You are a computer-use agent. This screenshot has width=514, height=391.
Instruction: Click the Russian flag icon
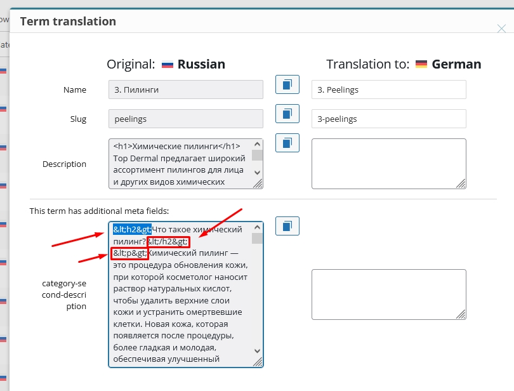coord(168,65)
